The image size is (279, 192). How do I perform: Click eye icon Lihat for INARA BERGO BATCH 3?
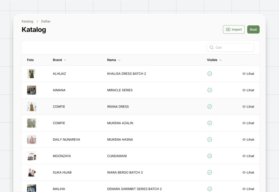(248, 172)
